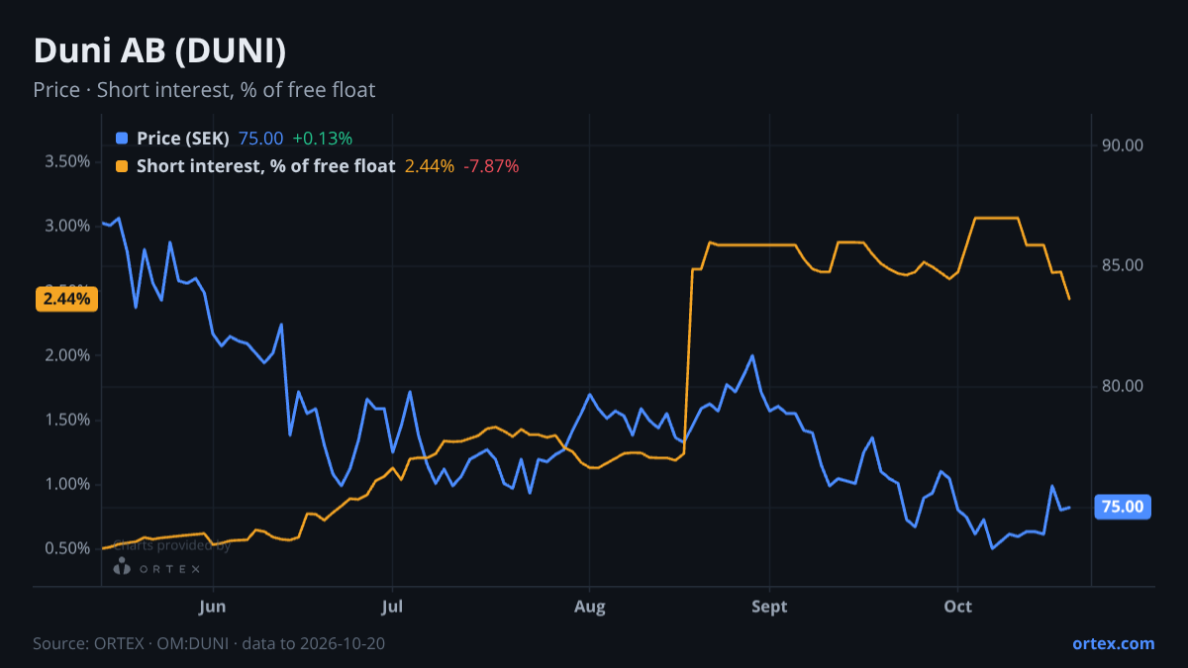Click the orange Short interest legend swatch
Viewport: 1188px width, 668px height.
click(122, 166)
